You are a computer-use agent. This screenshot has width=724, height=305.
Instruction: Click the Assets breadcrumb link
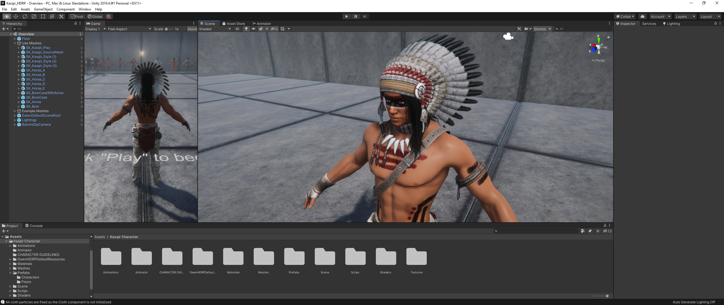tap(100, 237)
